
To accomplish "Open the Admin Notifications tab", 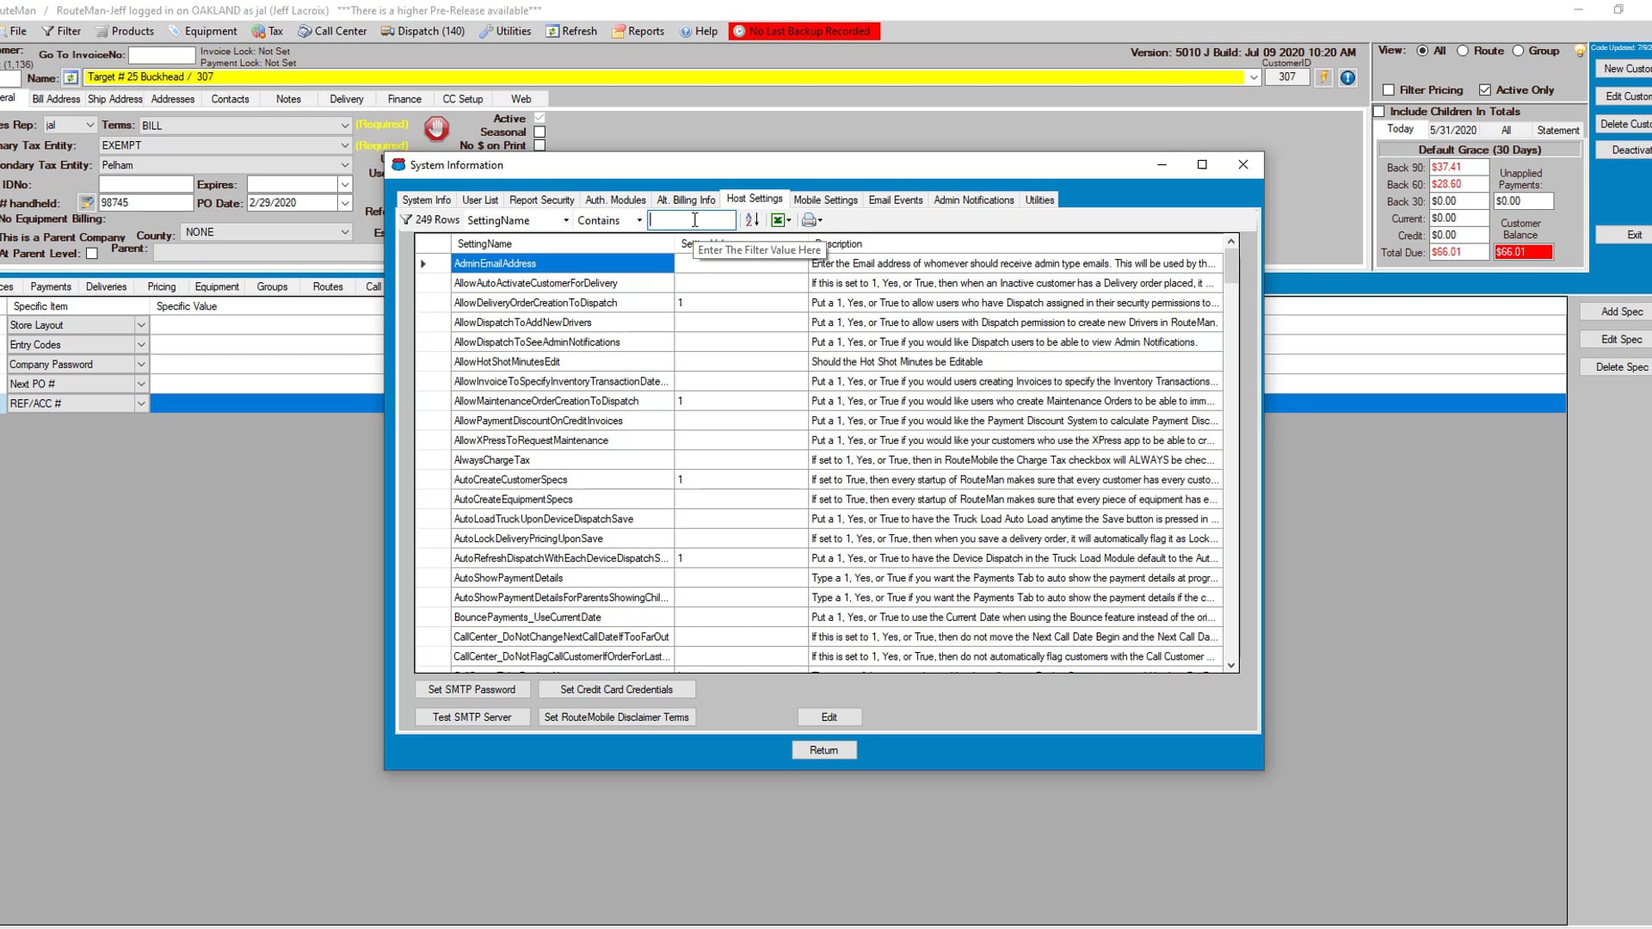I will pos(974,200).
